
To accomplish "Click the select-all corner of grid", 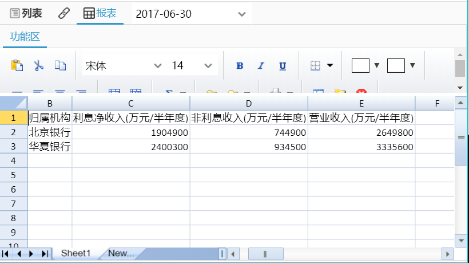I will click(x=14, y=104).
